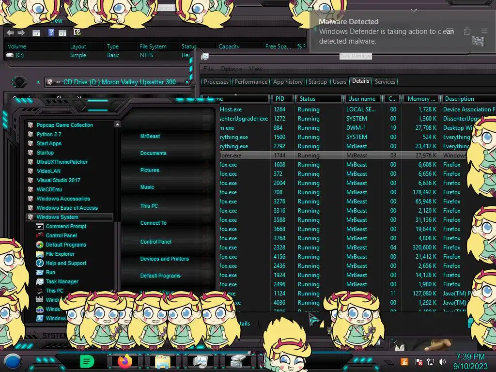The width and height of the screenshot is (496, 372).
Task: Open Task Manager View menu
Action: pos(256,69)
